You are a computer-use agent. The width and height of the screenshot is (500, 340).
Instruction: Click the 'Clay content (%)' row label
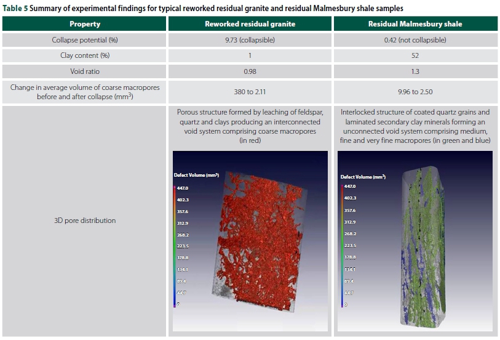(85, 55)
